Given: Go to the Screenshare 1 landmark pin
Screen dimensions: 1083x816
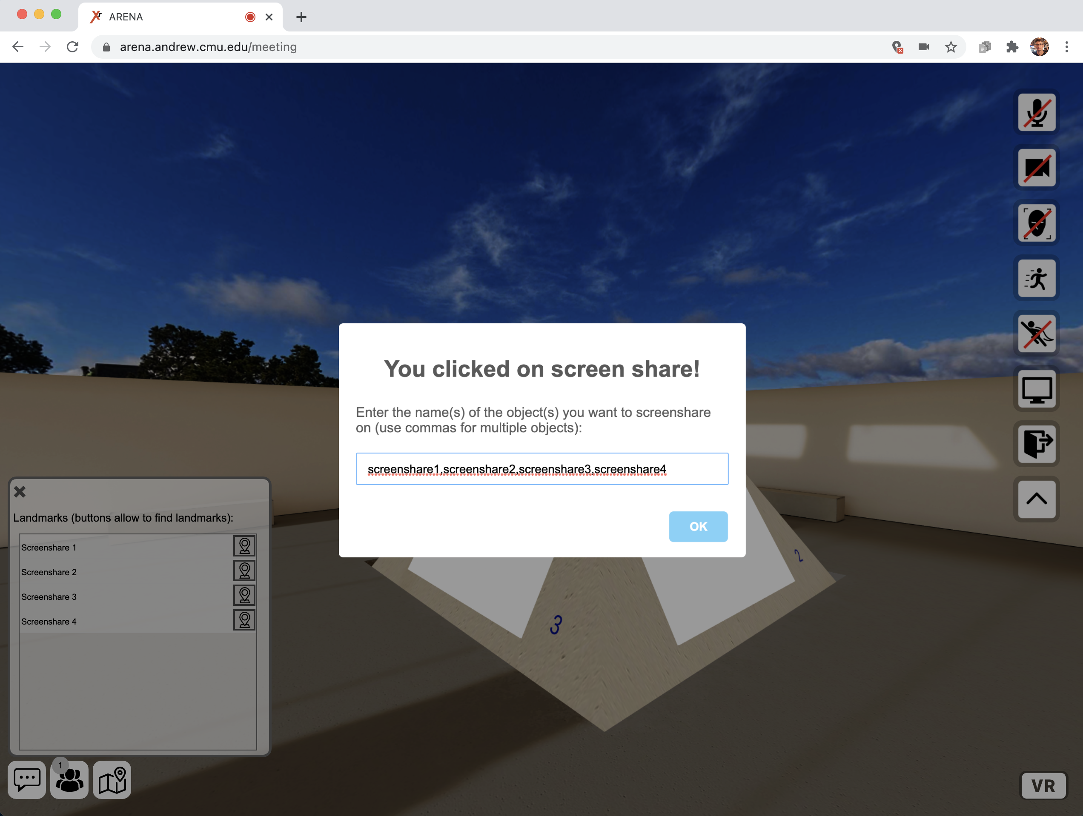Looking at the screenshot, I should pyautogui.click(x=244, y=546).
